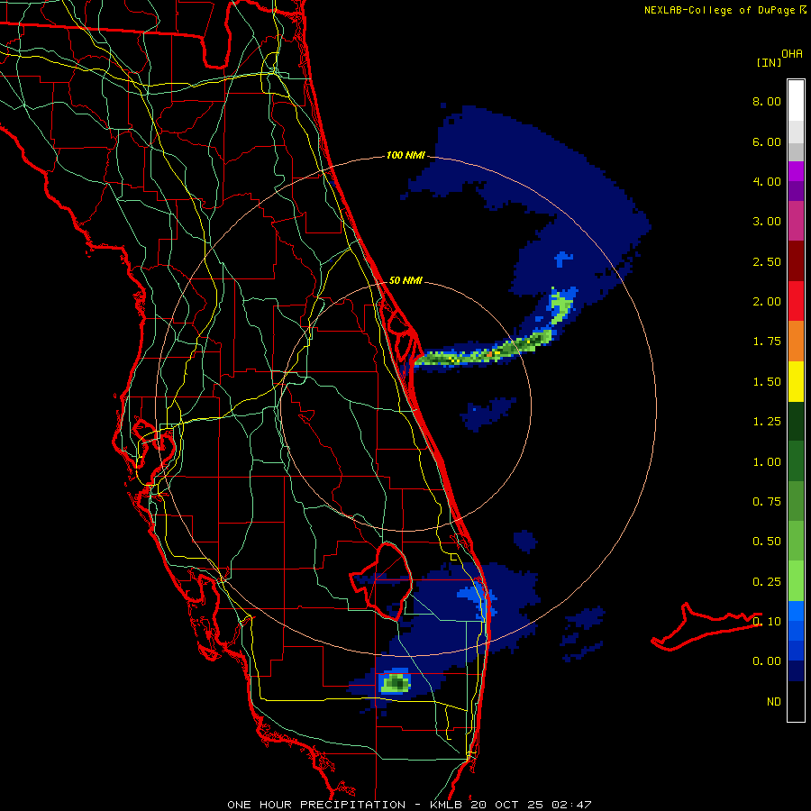811x811 pixels.
Task: Click the 0.75 scale value
Action: tap(767, 502)
